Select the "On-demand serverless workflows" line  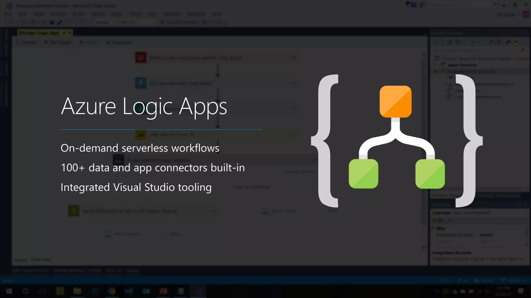140,148
